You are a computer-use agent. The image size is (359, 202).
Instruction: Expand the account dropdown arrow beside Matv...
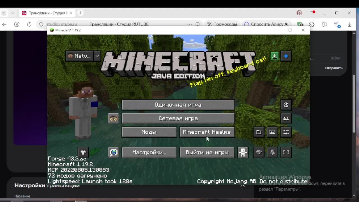coord(97,56)
